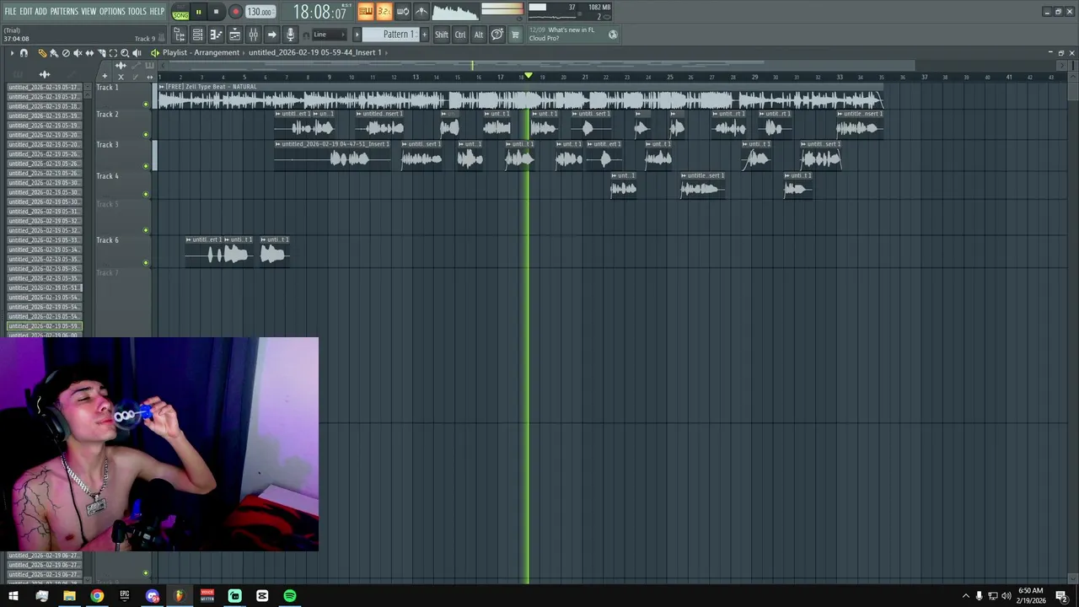Click the countdown before recording icon
This screenshot has height=607, width=1079.
pos(384,11)
